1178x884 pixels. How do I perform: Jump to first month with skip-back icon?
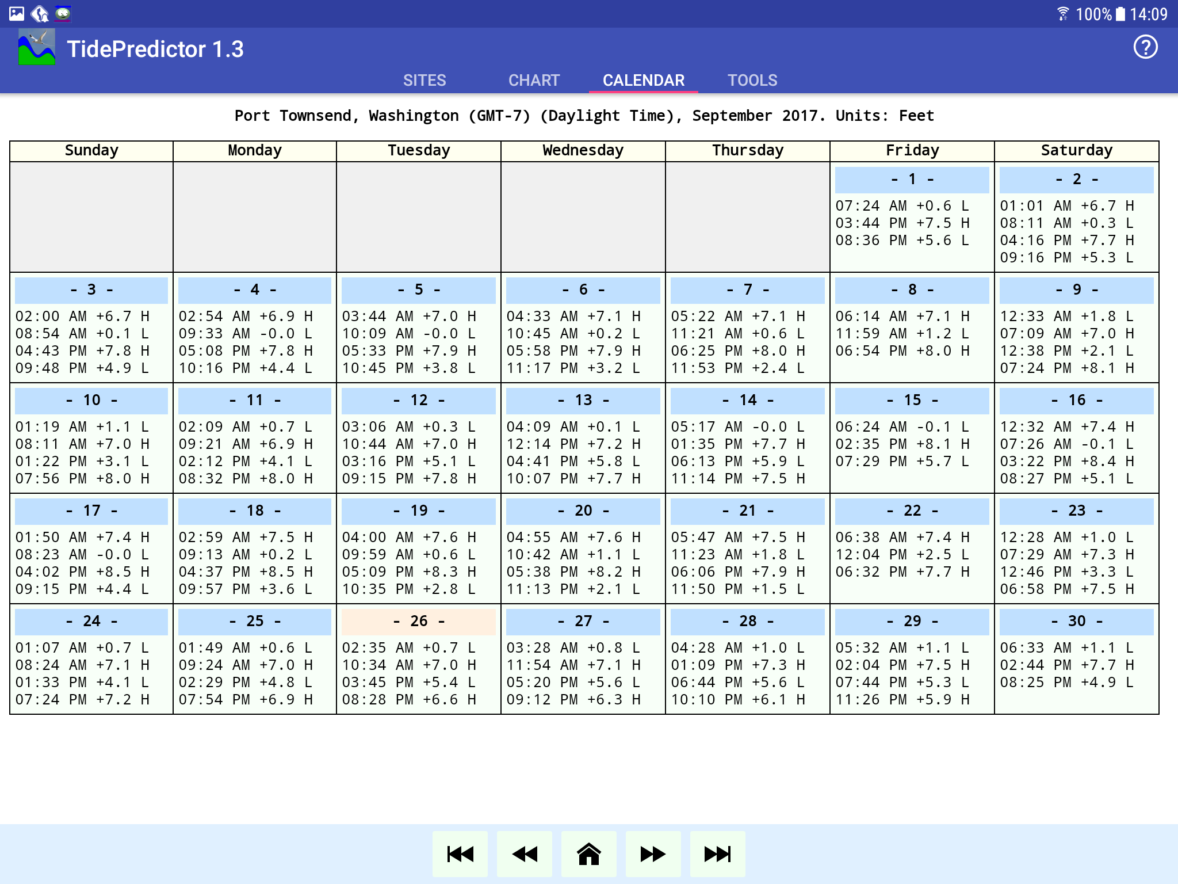point(460,854)
